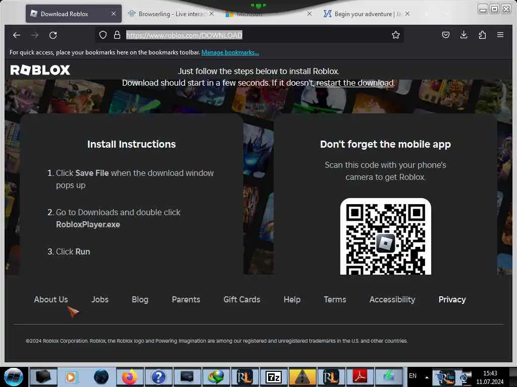
Task: Show hidden system tray icons
Action: [x=427, y=377]
